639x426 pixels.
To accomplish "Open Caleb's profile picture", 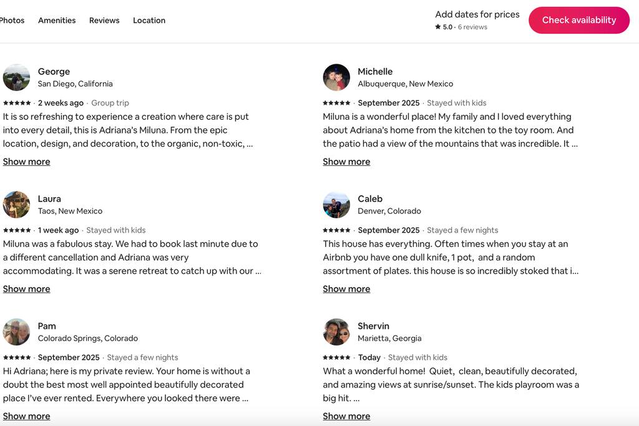I will pos(336,205).
